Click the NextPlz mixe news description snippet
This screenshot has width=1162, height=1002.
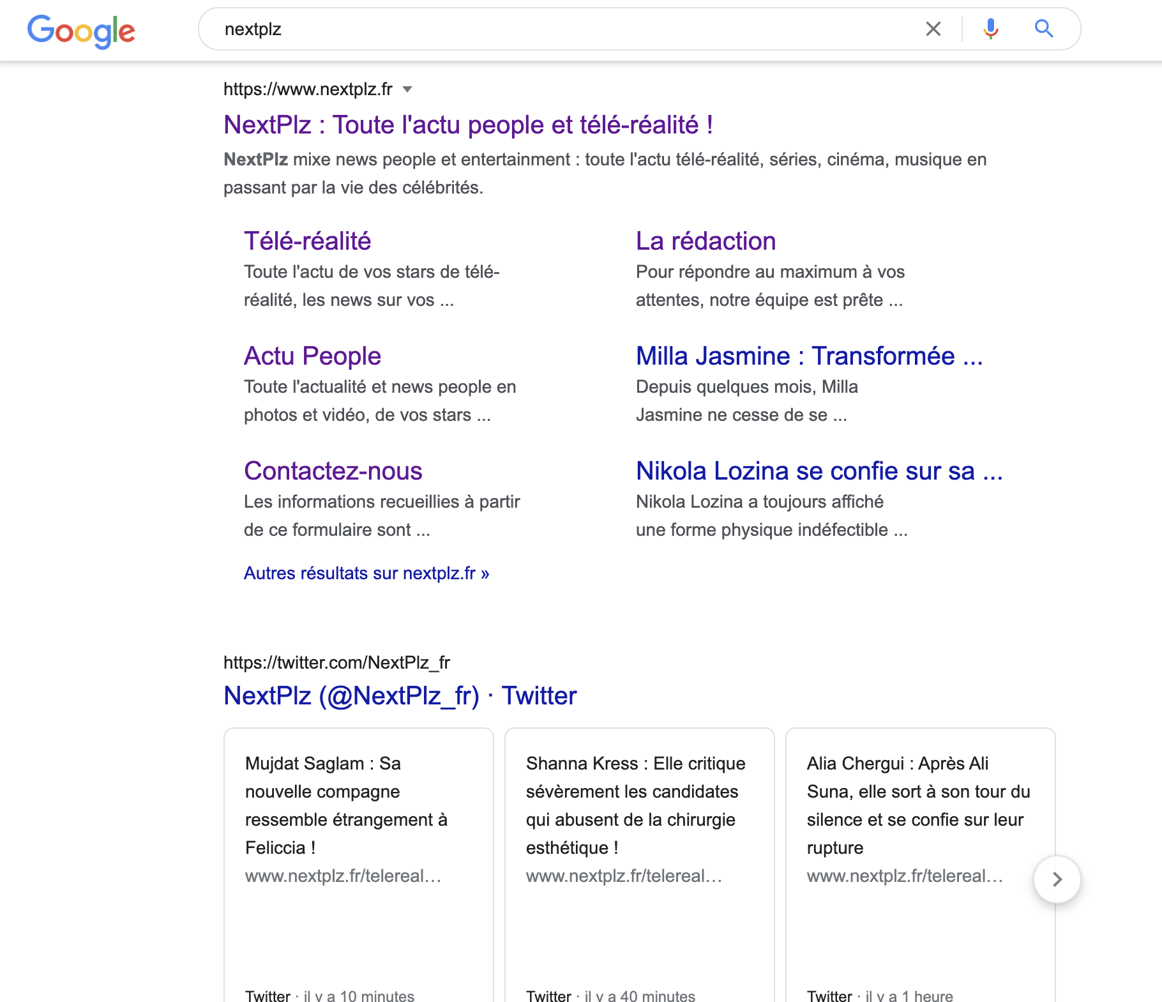(x=605, y=174)
